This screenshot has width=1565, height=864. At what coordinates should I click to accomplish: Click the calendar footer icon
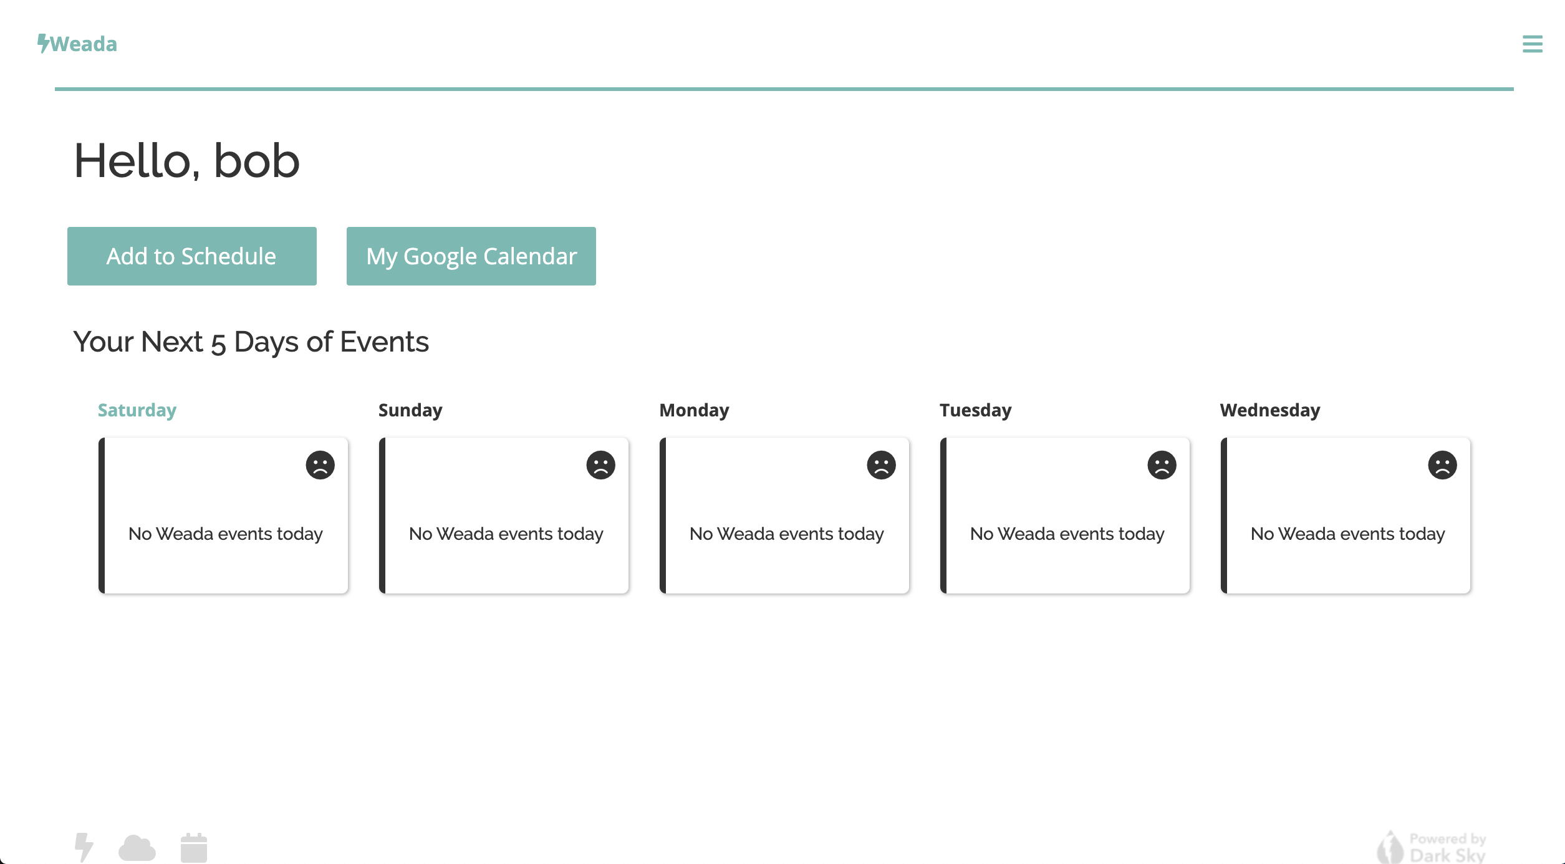pos(194,848)
